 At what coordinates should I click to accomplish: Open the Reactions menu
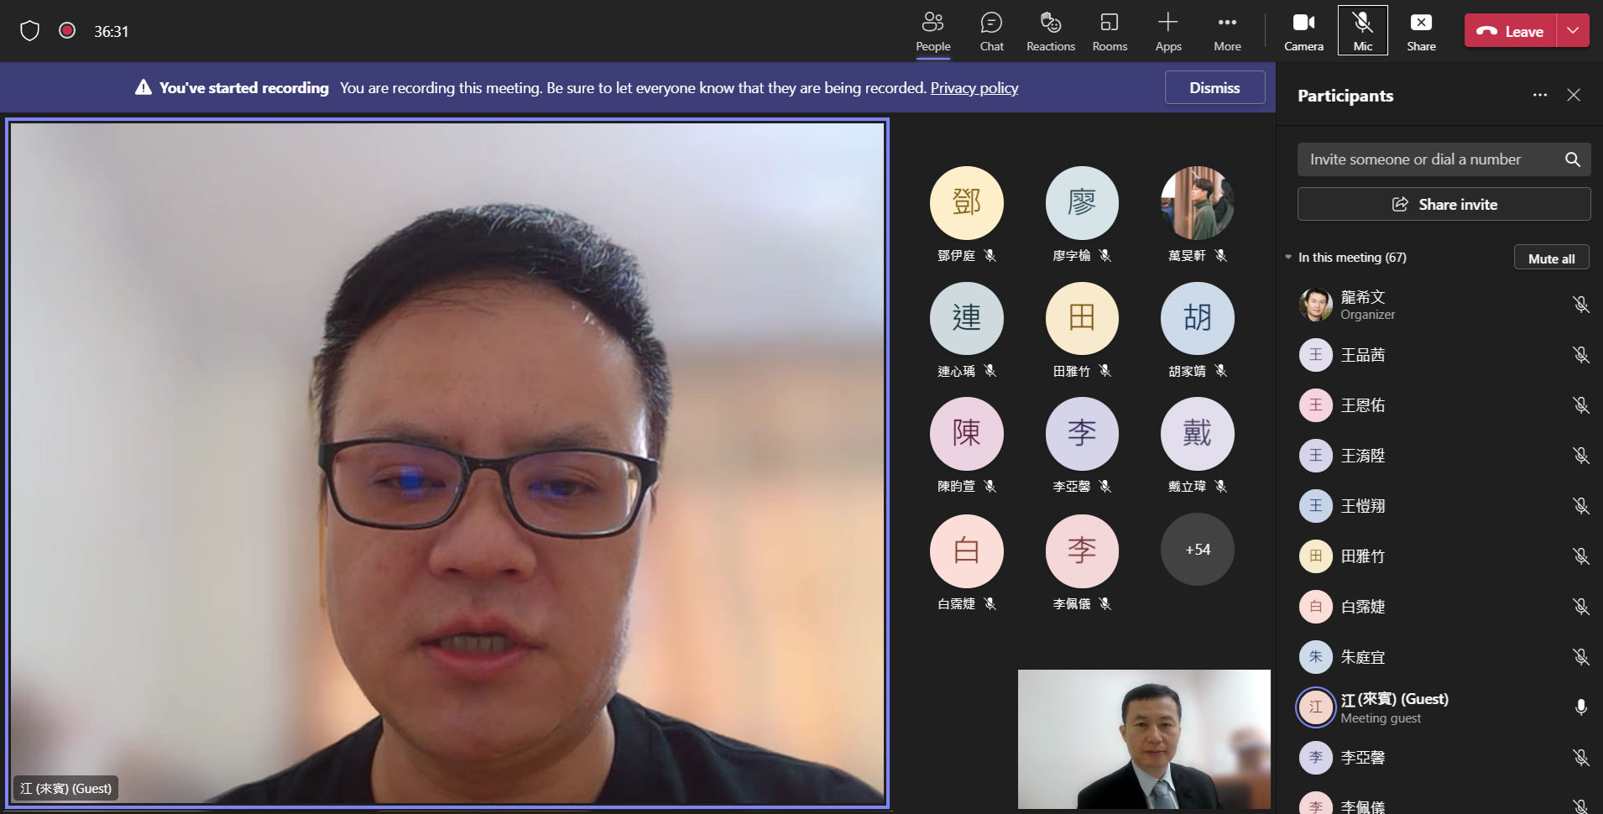(x=1050, y=32)
